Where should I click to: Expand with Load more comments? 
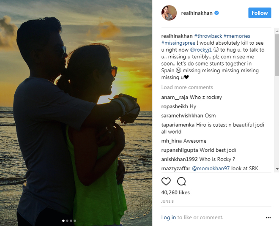187,87
